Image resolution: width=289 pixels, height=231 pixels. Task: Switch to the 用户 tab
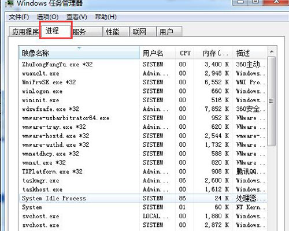169,32
